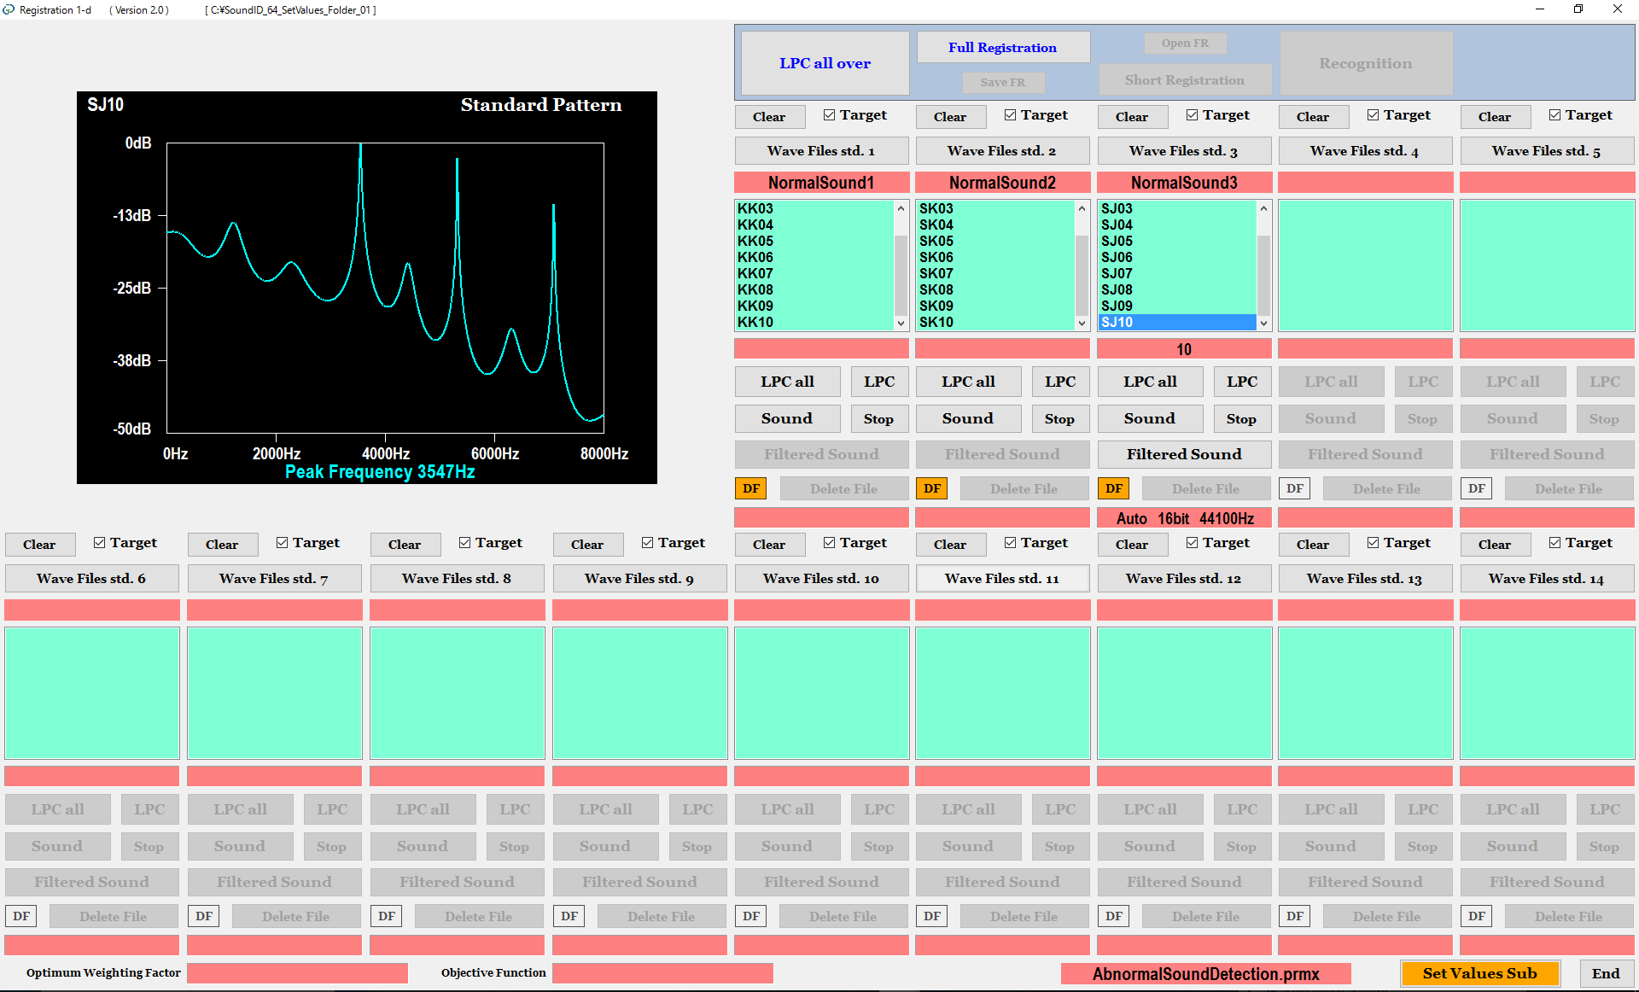Image resolution: width=1639 pixels, height=992 pixels.
Task: Click the End button
Action: 1606,972
